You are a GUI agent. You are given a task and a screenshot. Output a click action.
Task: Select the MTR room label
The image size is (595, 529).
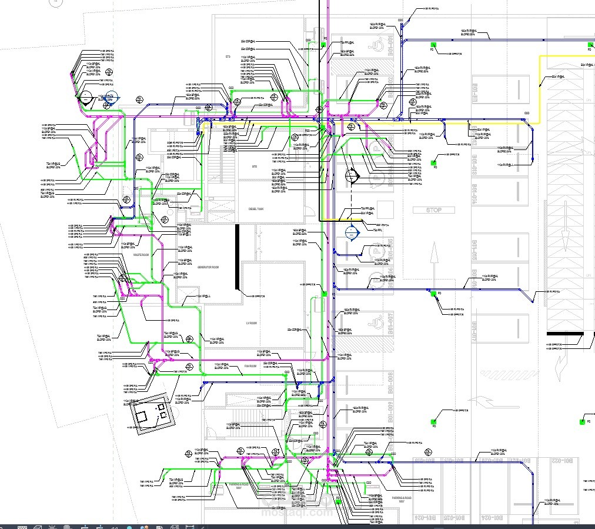(255, 167)
